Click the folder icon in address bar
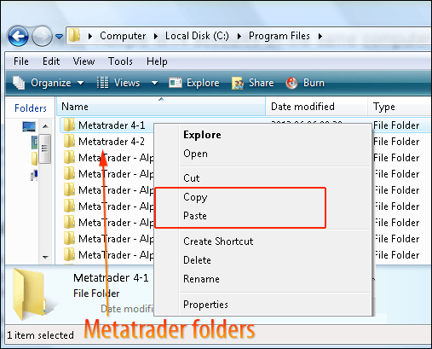Screen dimensions: 432x349 click(74, 36)
